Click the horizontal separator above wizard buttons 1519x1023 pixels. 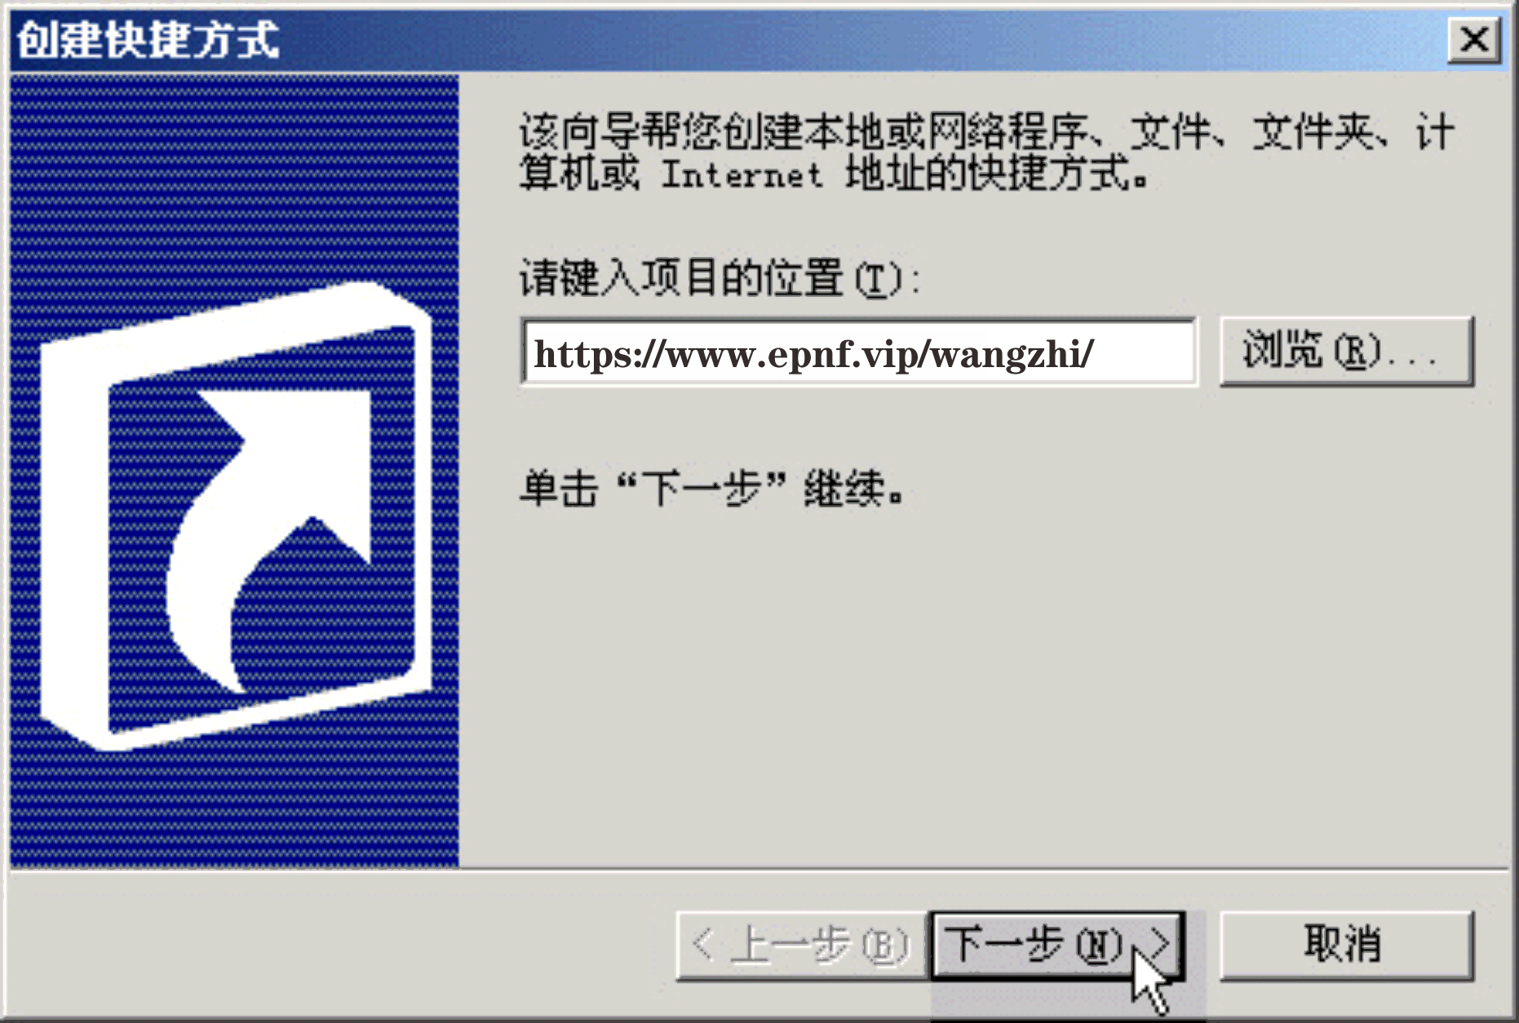point(759,870)
